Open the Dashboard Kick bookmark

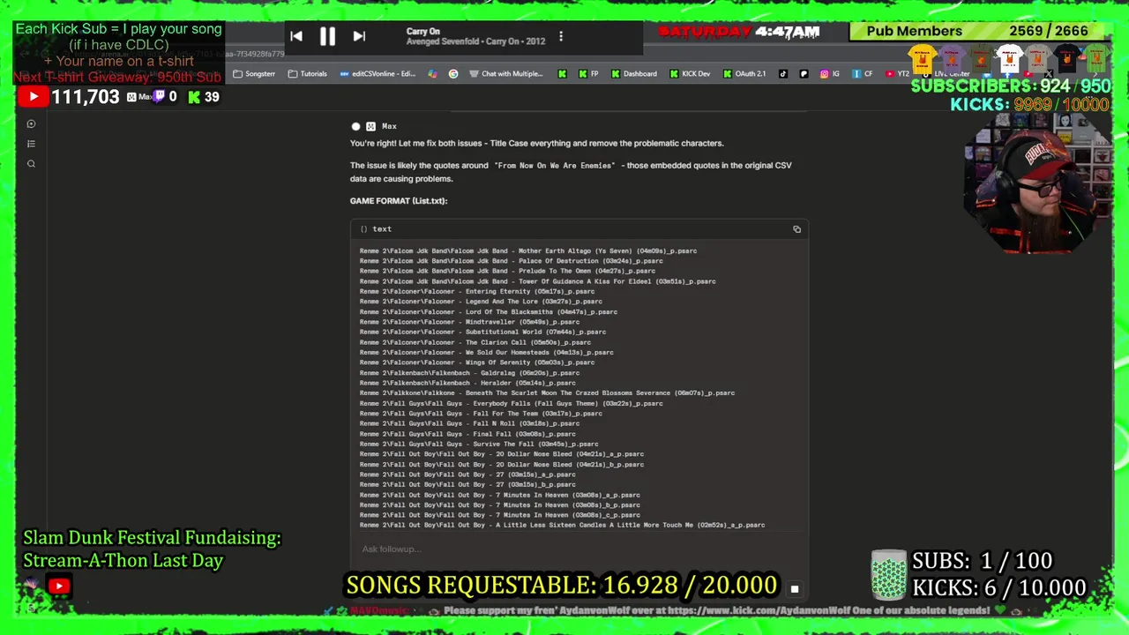tap(634, 74)
